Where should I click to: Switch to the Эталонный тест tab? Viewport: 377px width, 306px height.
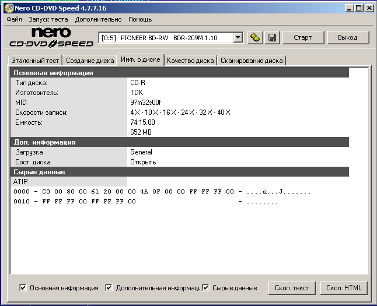coord(36,61)
